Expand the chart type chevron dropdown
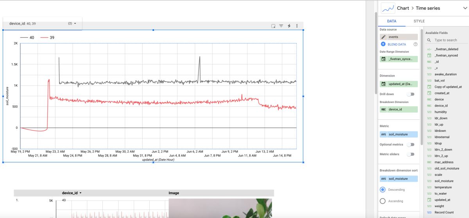 465,8
